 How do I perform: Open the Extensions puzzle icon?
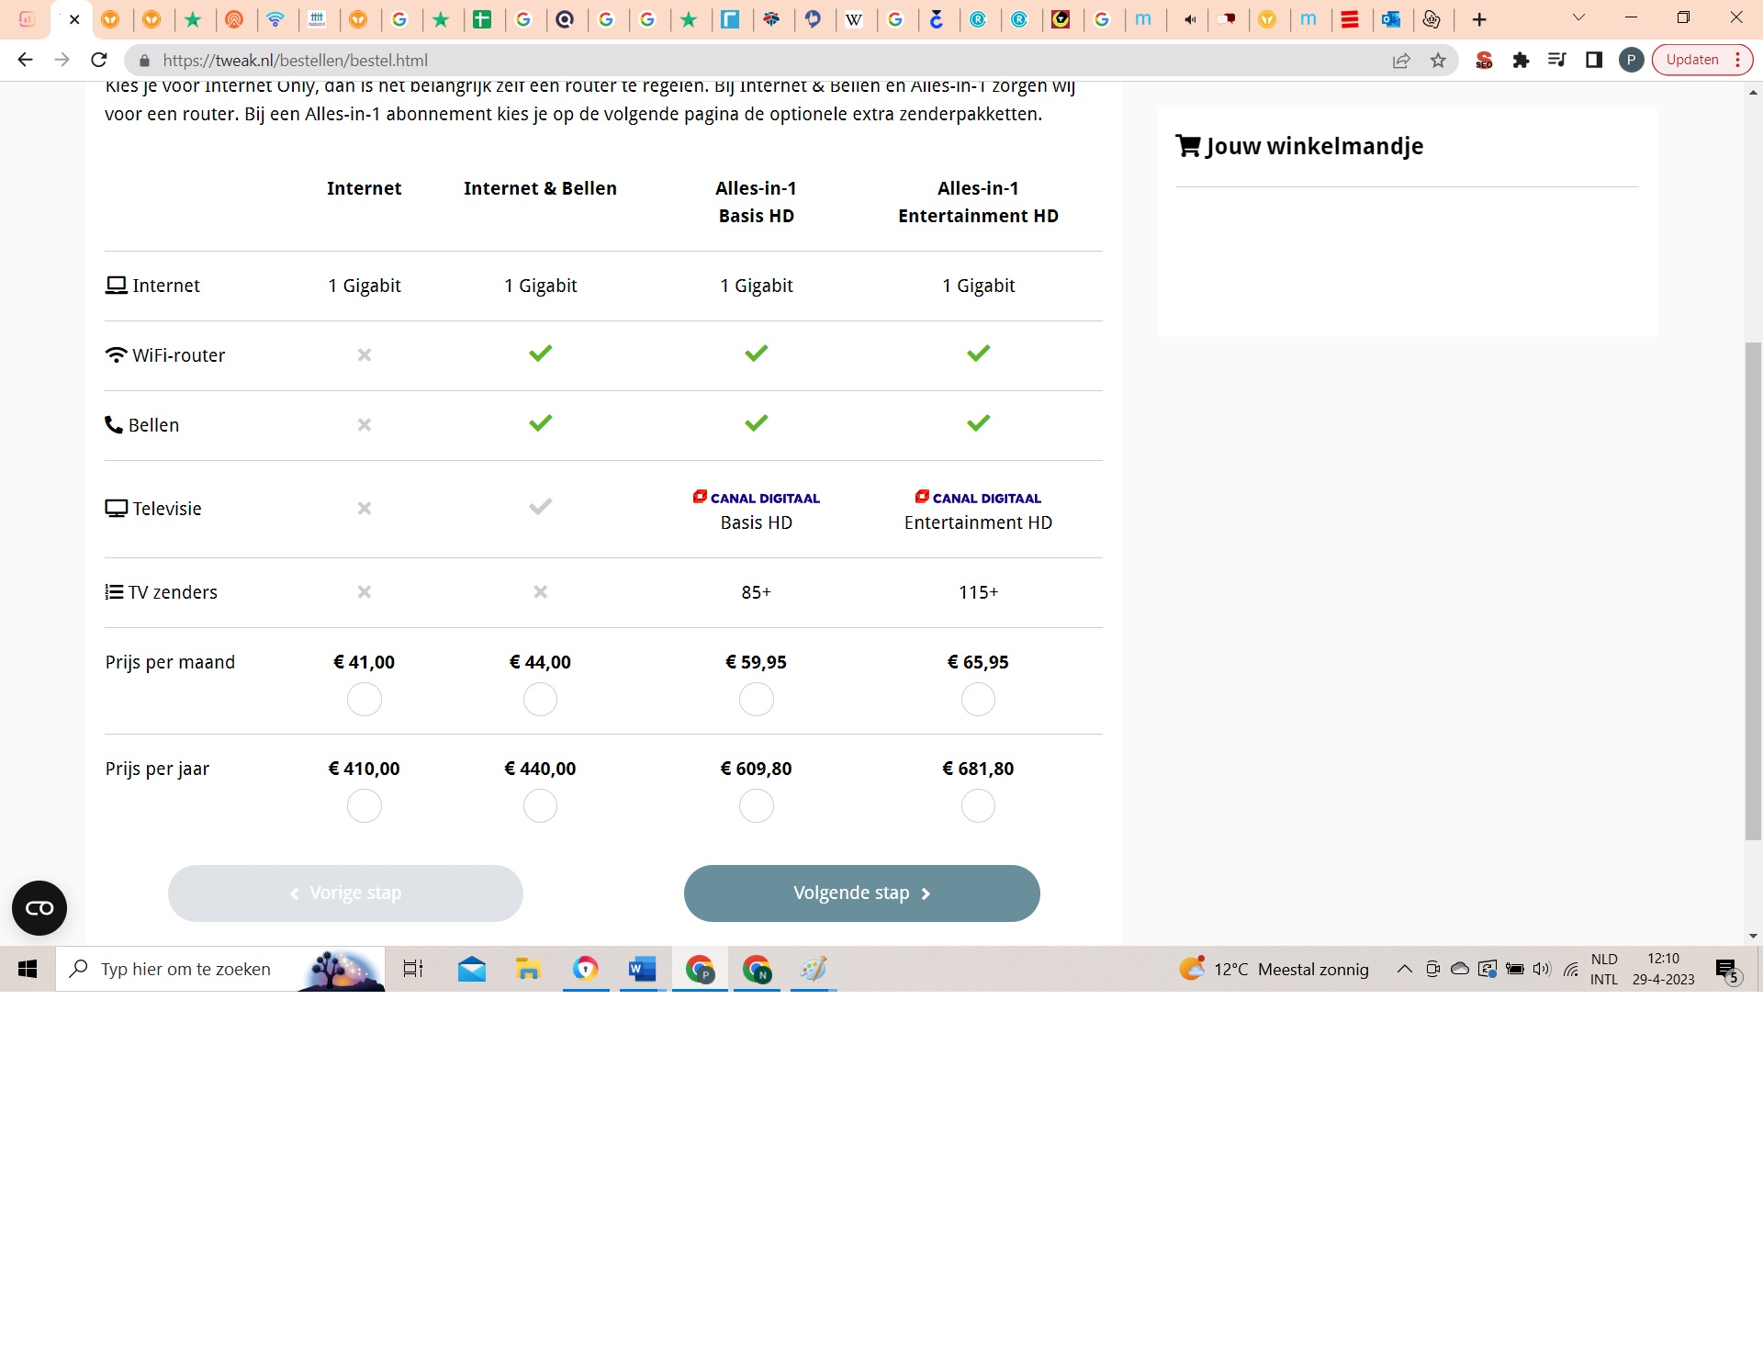coord(1521,61)
